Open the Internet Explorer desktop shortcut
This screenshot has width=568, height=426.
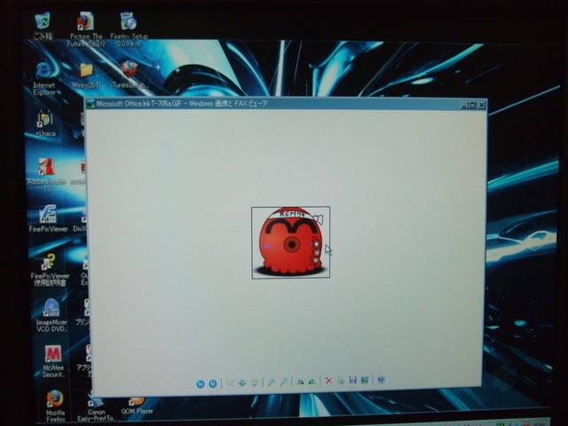click(x=43, y=74)
